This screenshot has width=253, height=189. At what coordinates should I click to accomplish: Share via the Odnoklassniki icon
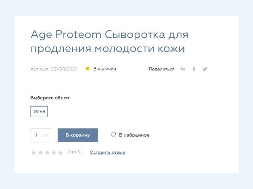click(194, 69)
